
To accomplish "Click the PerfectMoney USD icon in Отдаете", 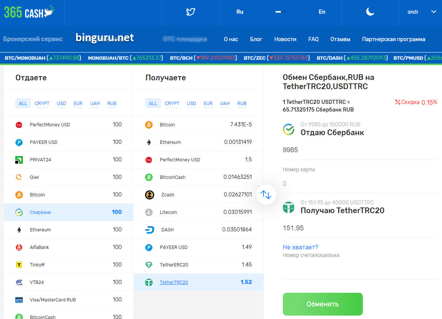I will click(19, 125).
